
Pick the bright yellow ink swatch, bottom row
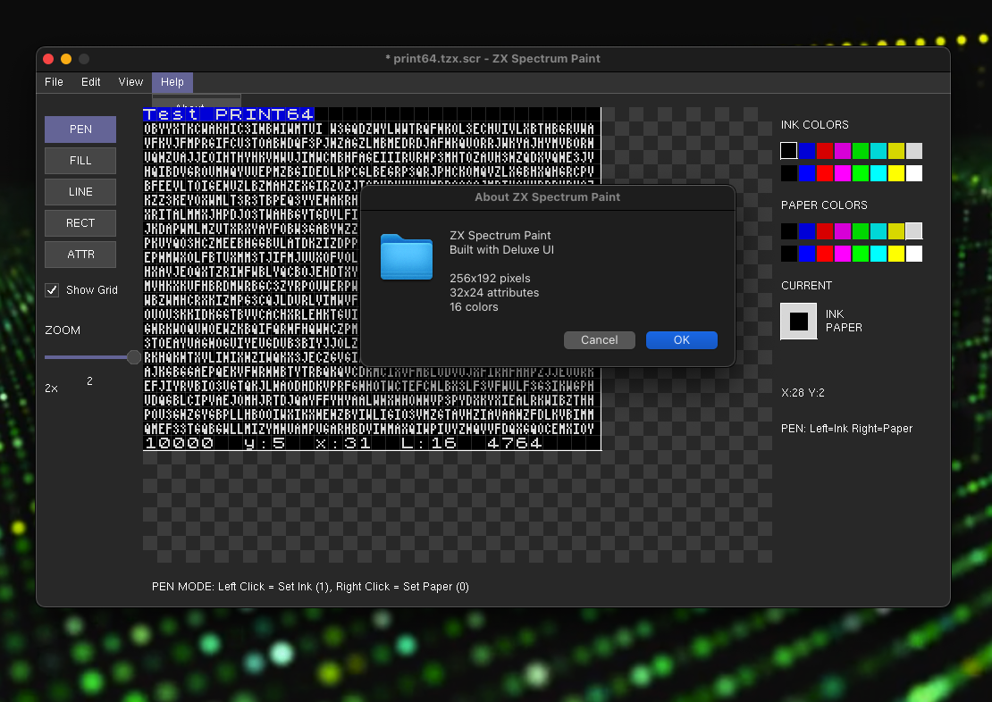tap(895, 173)
